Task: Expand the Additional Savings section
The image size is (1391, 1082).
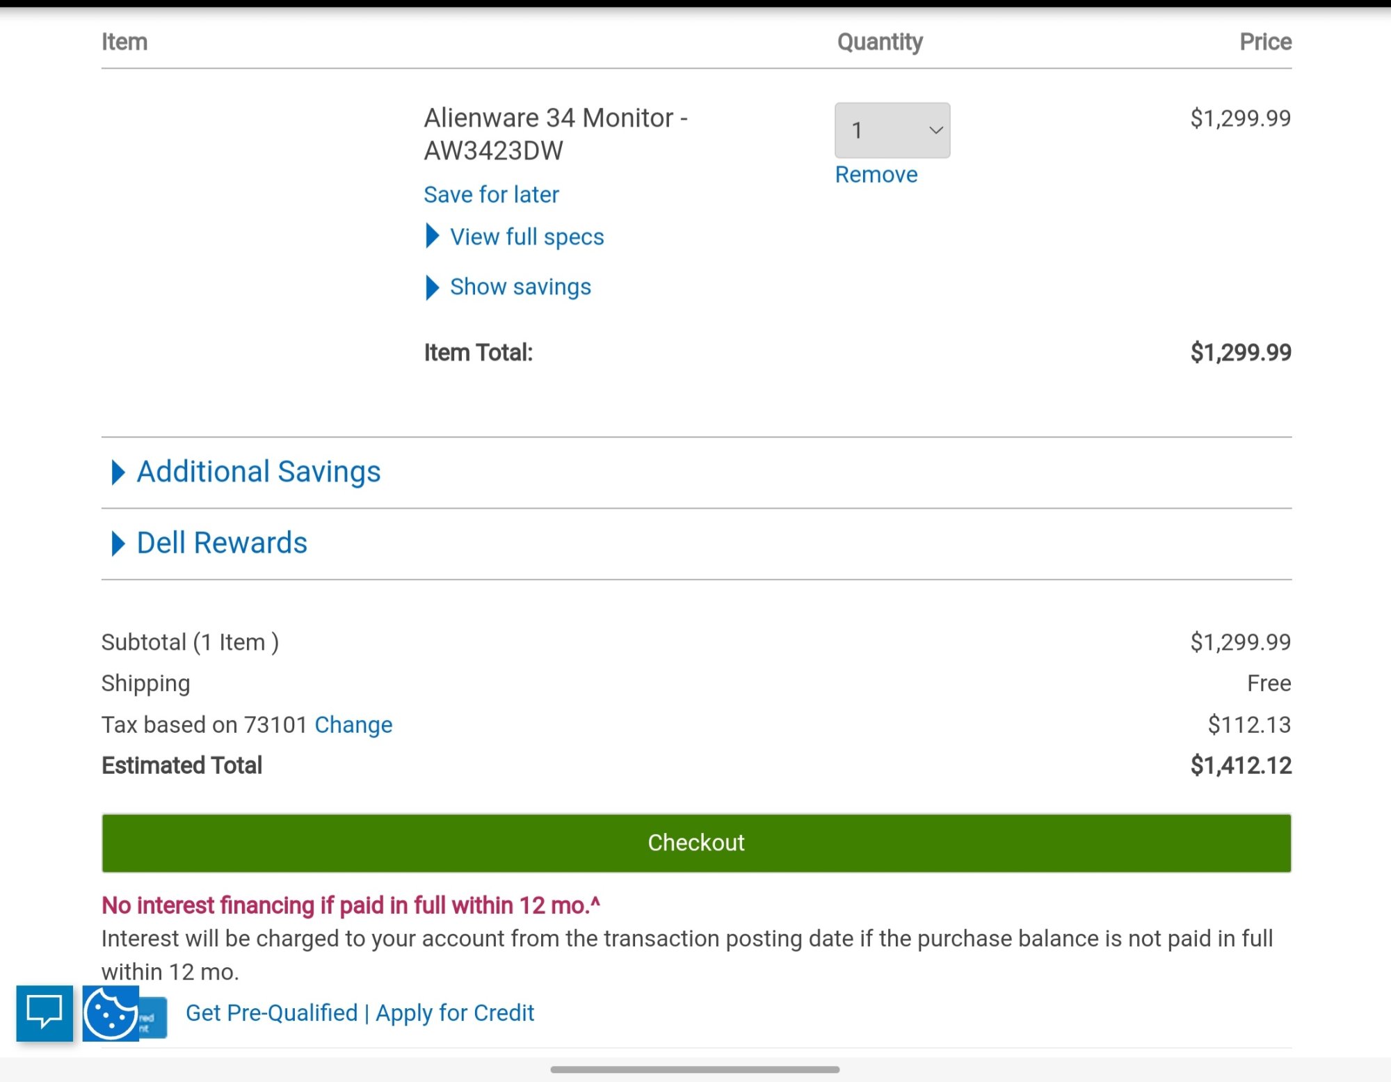Action: (x=258, y=472)
